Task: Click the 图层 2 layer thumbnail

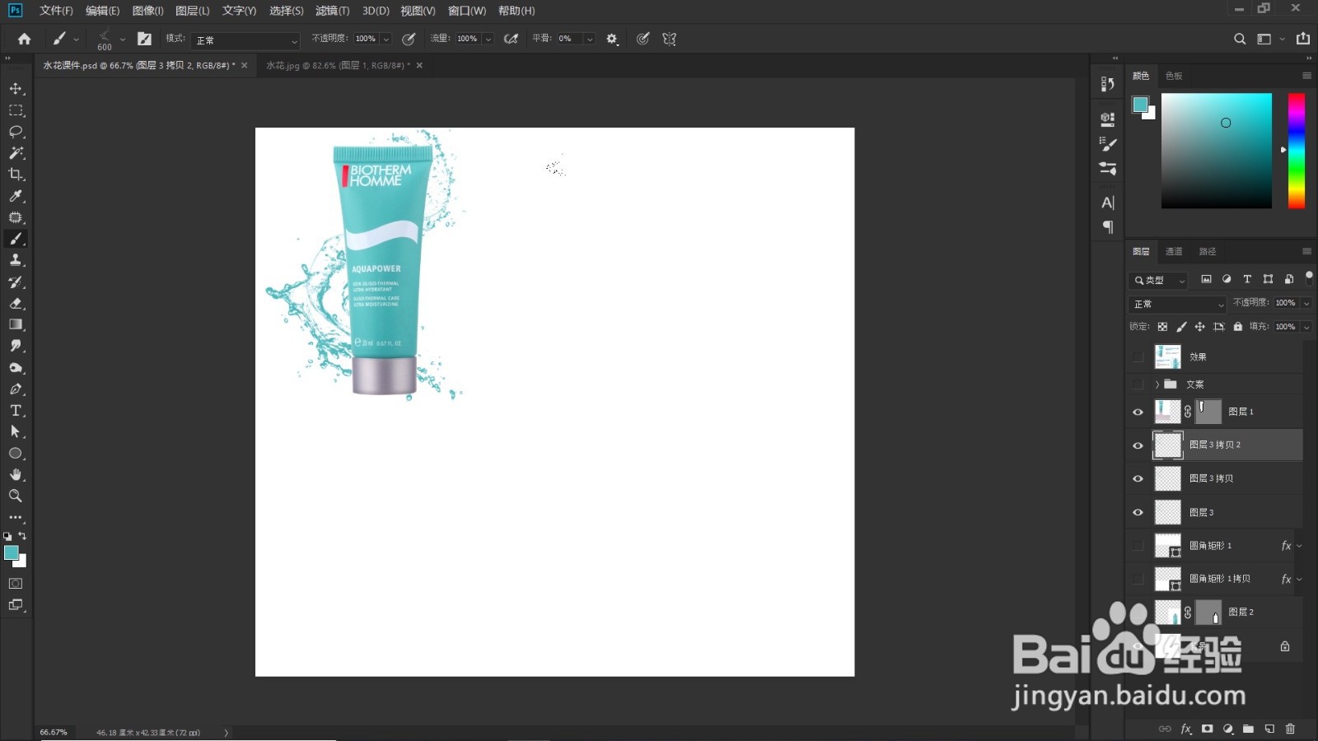Action: (x=1167, y=613)
